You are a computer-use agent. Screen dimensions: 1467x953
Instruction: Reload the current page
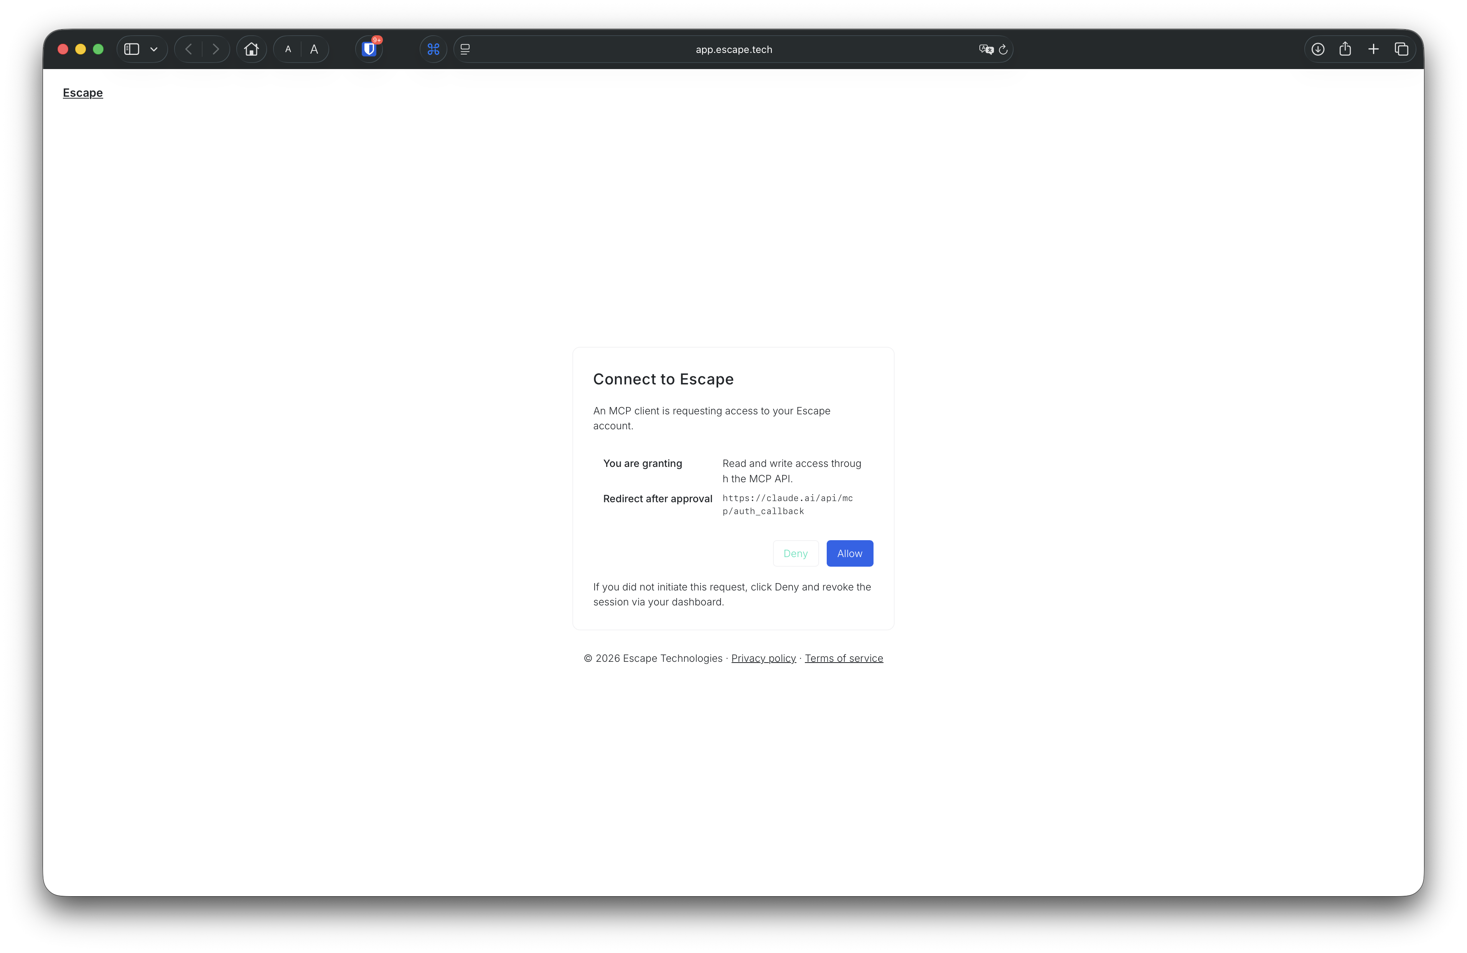1004,49
